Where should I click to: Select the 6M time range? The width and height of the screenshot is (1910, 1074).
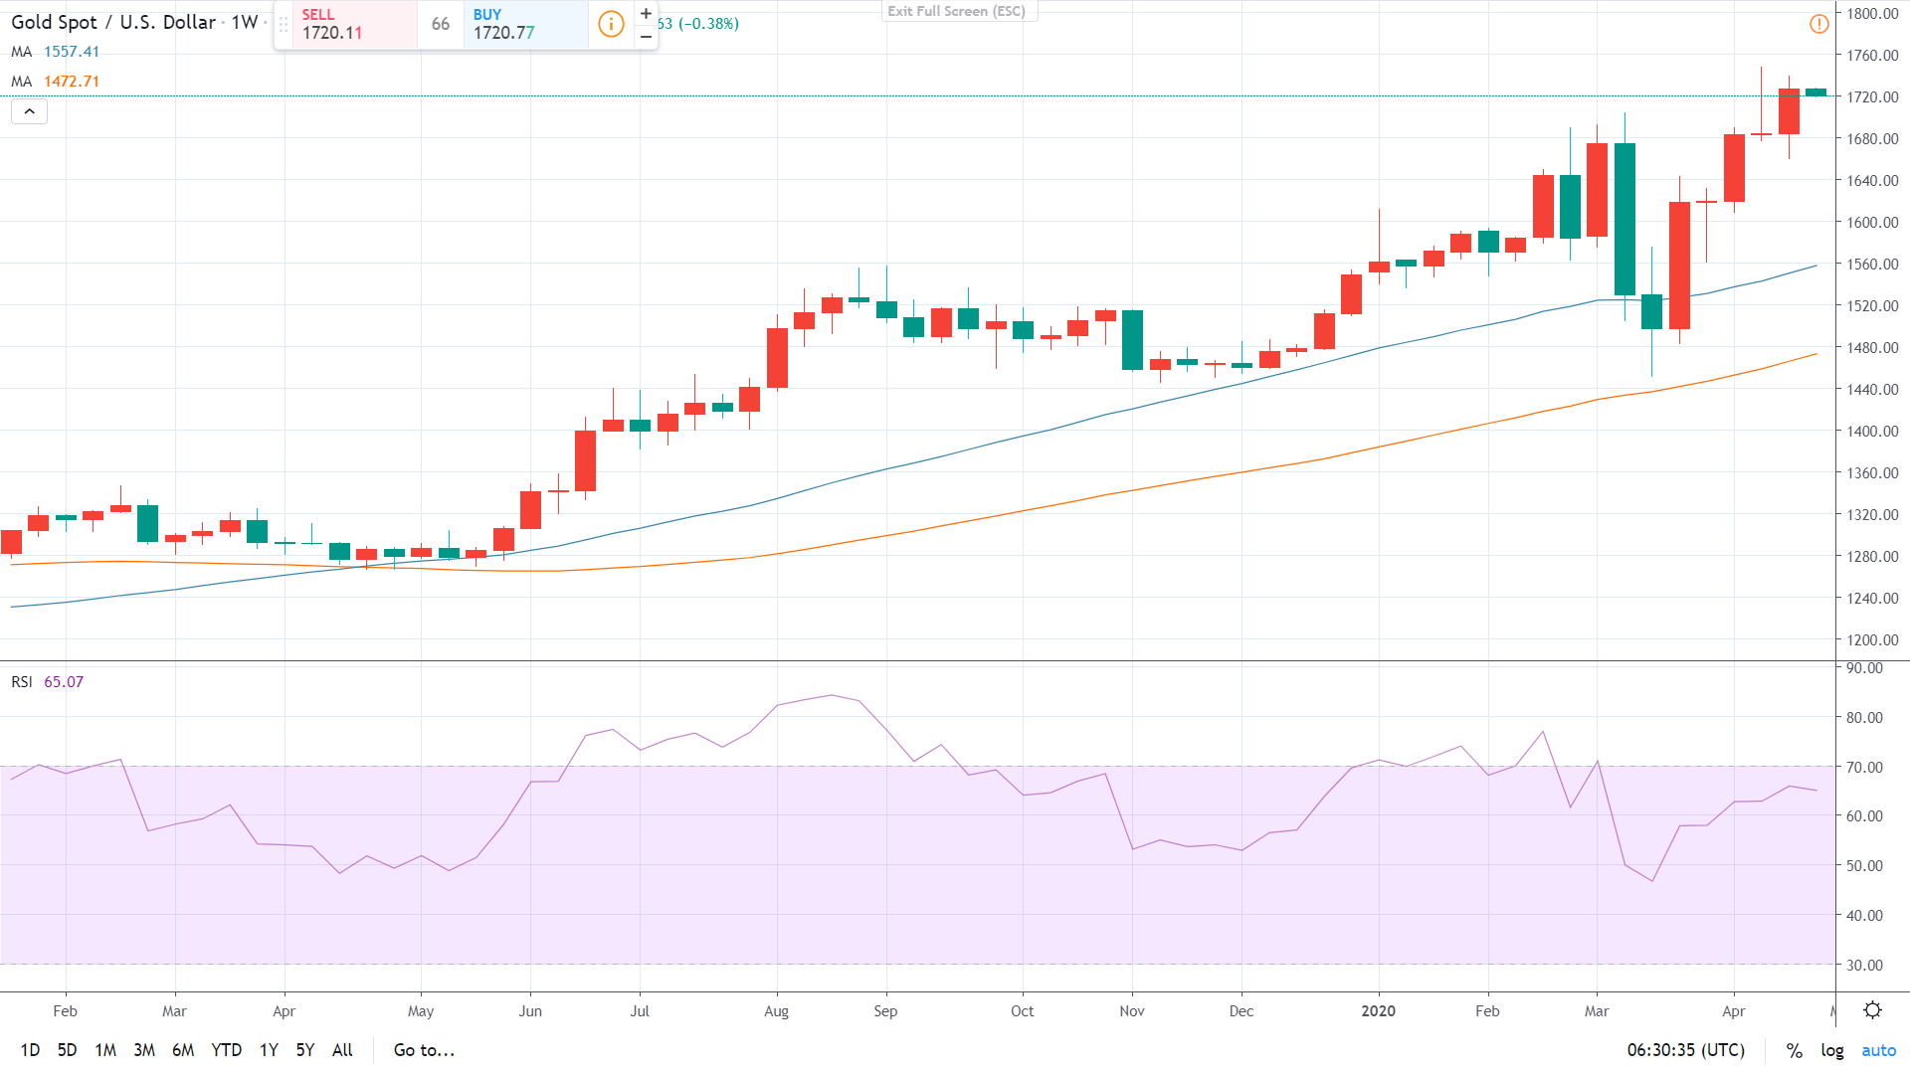tap(183, 1050)
